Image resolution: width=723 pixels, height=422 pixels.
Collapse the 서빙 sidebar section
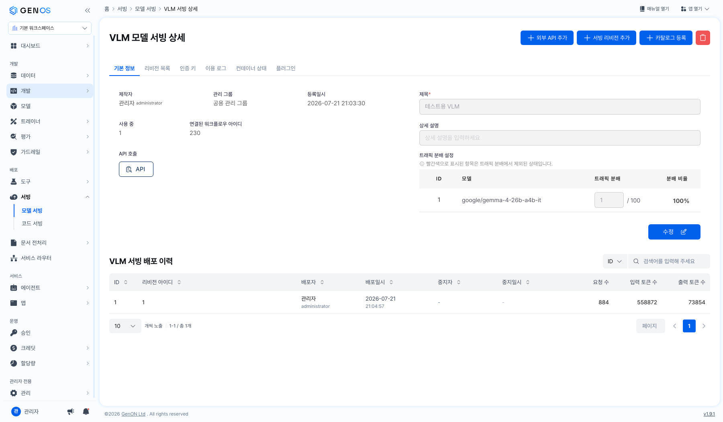click(88, 197)
